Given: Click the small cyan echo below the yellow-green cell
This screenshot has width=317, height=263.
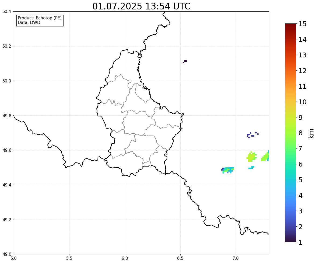Looking at the screenshot, I should coord(251,168).
